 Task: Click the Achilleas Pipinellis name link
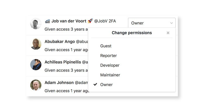[63, 62]
